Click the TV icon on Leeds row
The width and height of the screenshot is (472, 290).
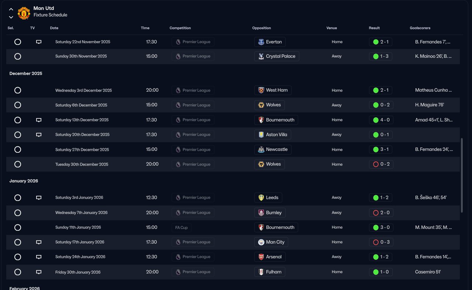39,198
